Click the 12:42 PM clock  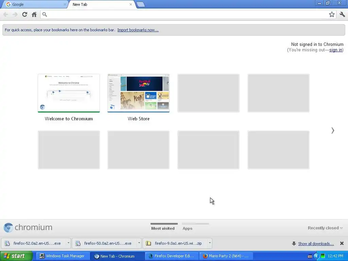(x=335, y=256)
